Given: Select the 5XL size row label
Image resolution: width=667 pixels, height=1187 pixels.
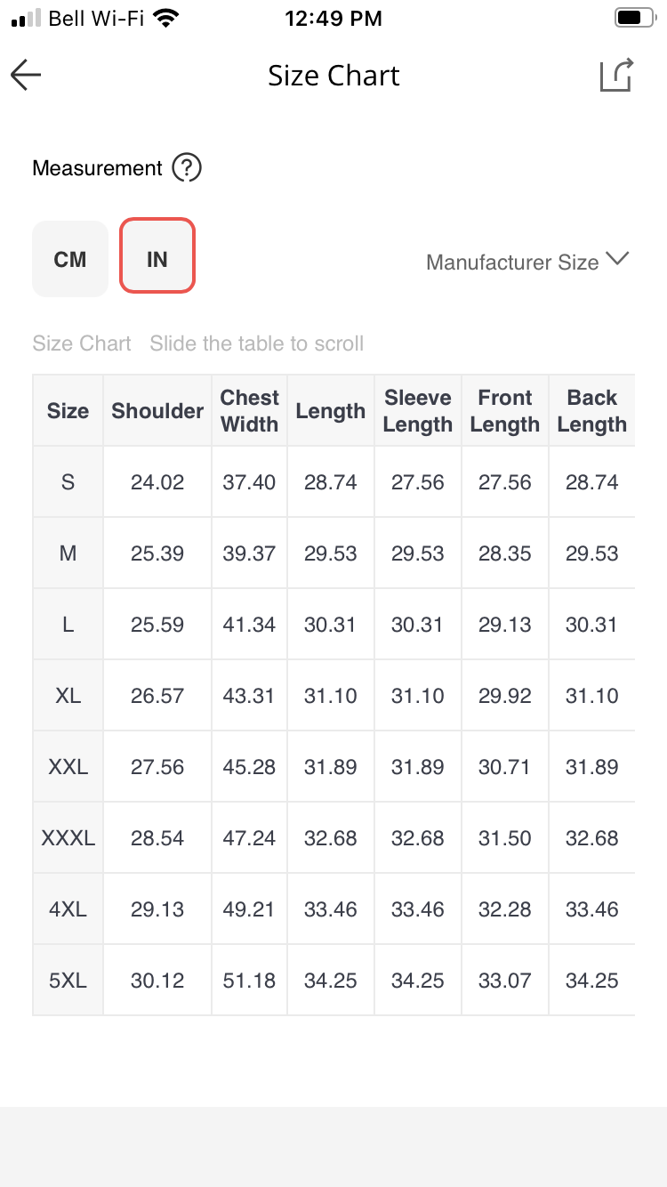Looking at the screenshot, I should pos(68,981).
